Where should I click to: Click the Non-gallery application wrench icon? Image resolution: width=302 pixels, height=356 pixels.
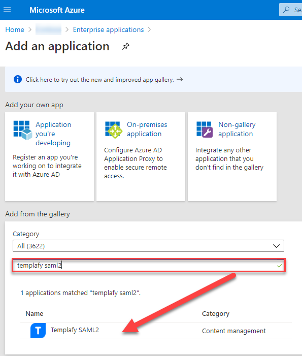click(x=205, y=129)
